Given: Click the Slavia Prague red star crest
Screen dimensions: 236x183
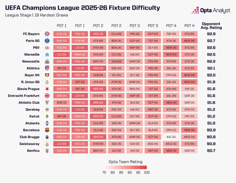Looking at the screenshot, I should (47, 89).
